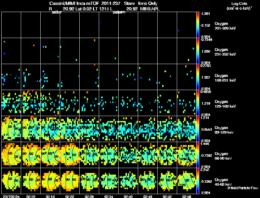The image size is (260, 198).
Task: Select the 02:46 time label
Action: click(148, 197)
